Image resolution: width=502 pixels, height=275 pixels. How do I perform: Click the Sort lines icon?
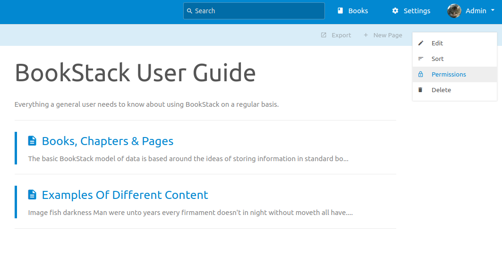pyautogui.click(x=421, y=59)
